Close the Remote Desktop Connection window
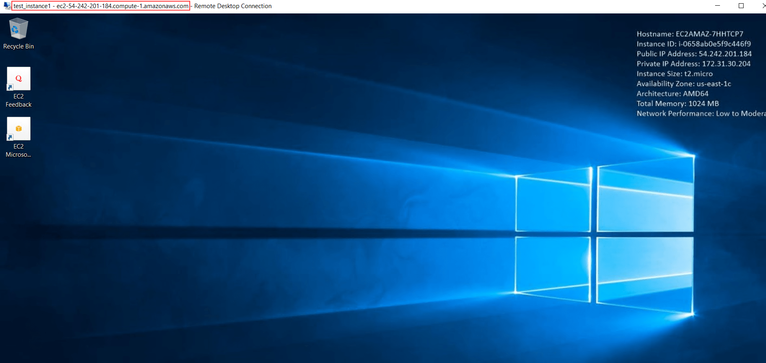This screenshot has height=363, width=766. coord(763,6)
